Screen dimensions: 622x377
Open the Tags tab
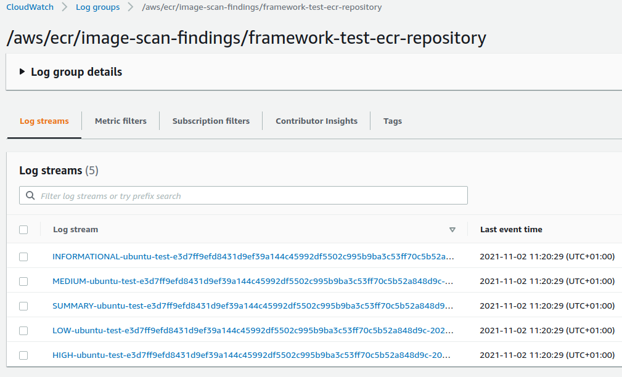tap(392, 121)
